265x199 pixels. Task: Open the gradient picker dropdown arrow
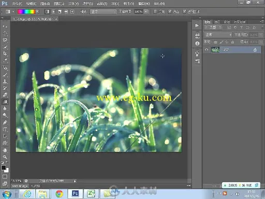(x=37, y=11)
